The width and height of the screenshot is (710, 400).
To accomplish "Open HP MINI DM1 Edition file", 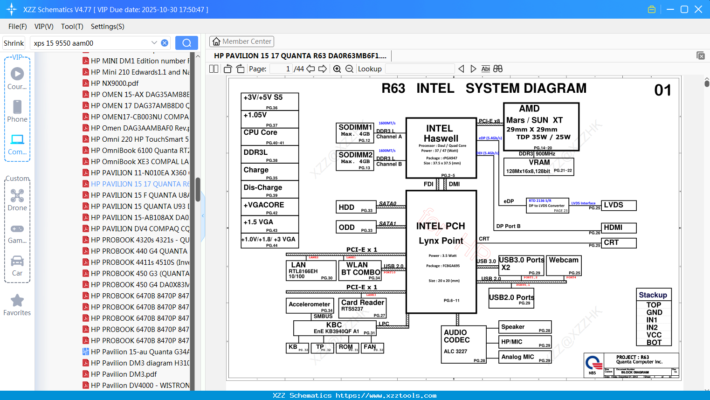I will coord(136,61).
